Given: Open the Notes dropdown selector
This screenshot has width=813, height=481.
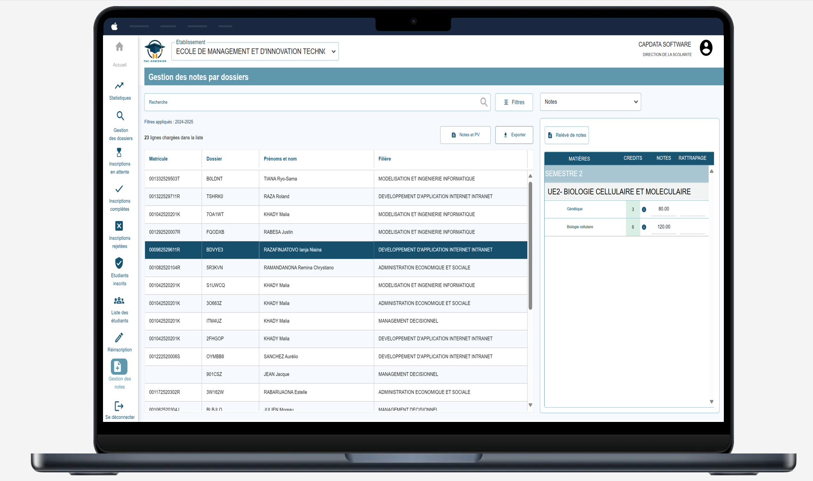Looking at the screenshot, I should (590, 102).
